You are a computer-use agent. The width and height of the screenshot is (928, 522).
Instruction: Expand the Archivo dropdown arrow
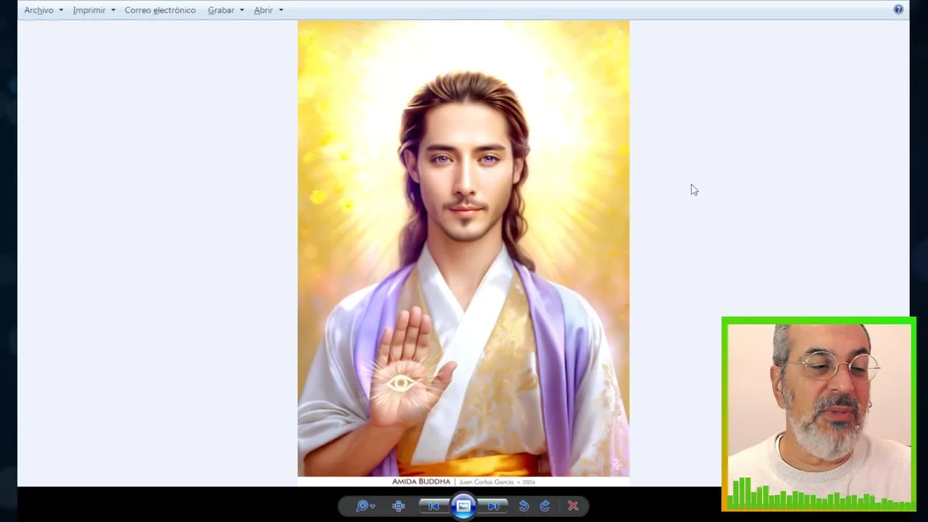tap(61, 10)
